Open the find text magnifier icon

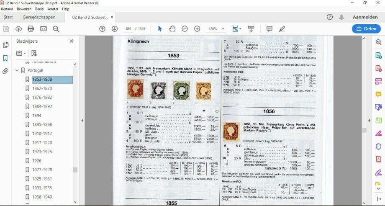[x=56, y=29]
